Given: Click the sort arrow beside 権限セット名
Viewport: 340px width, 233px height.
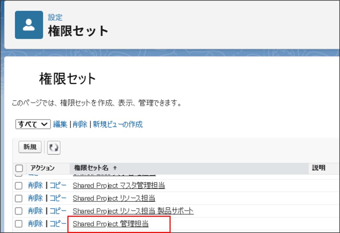Looking at the screenshot, I should pyautogui.click(x=106, y=168).
